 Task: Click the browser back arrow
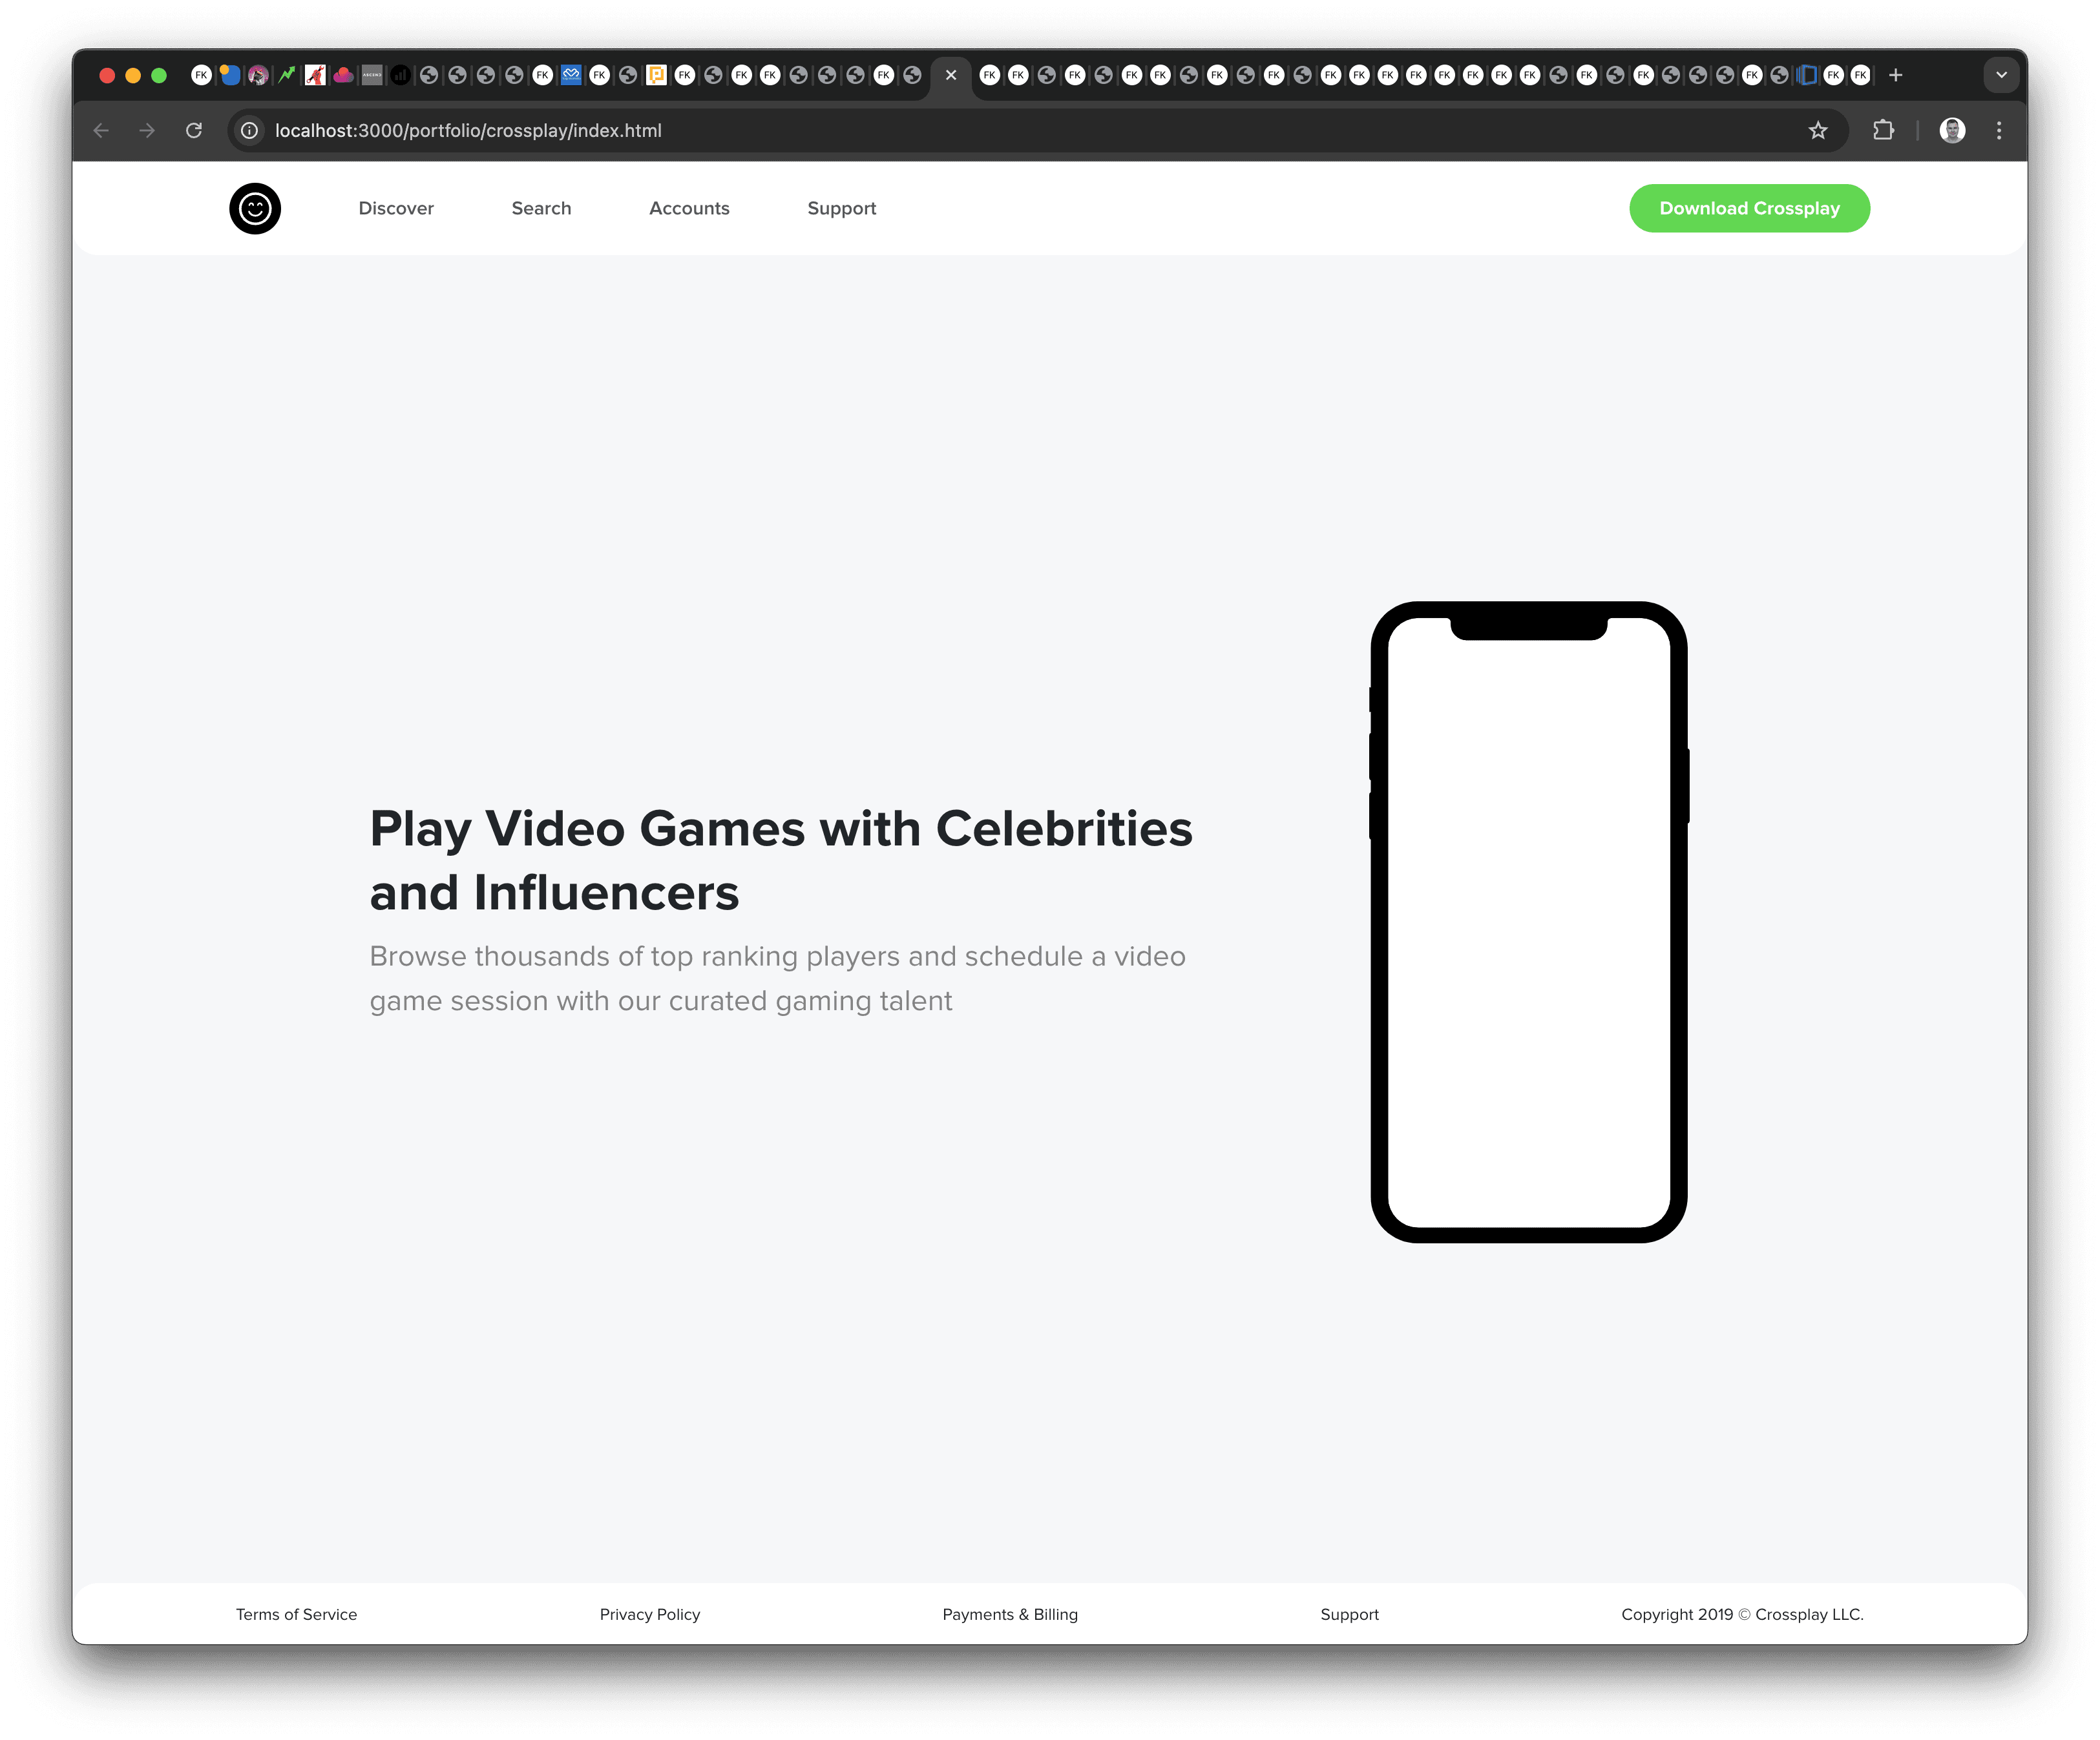coord(101,131)
